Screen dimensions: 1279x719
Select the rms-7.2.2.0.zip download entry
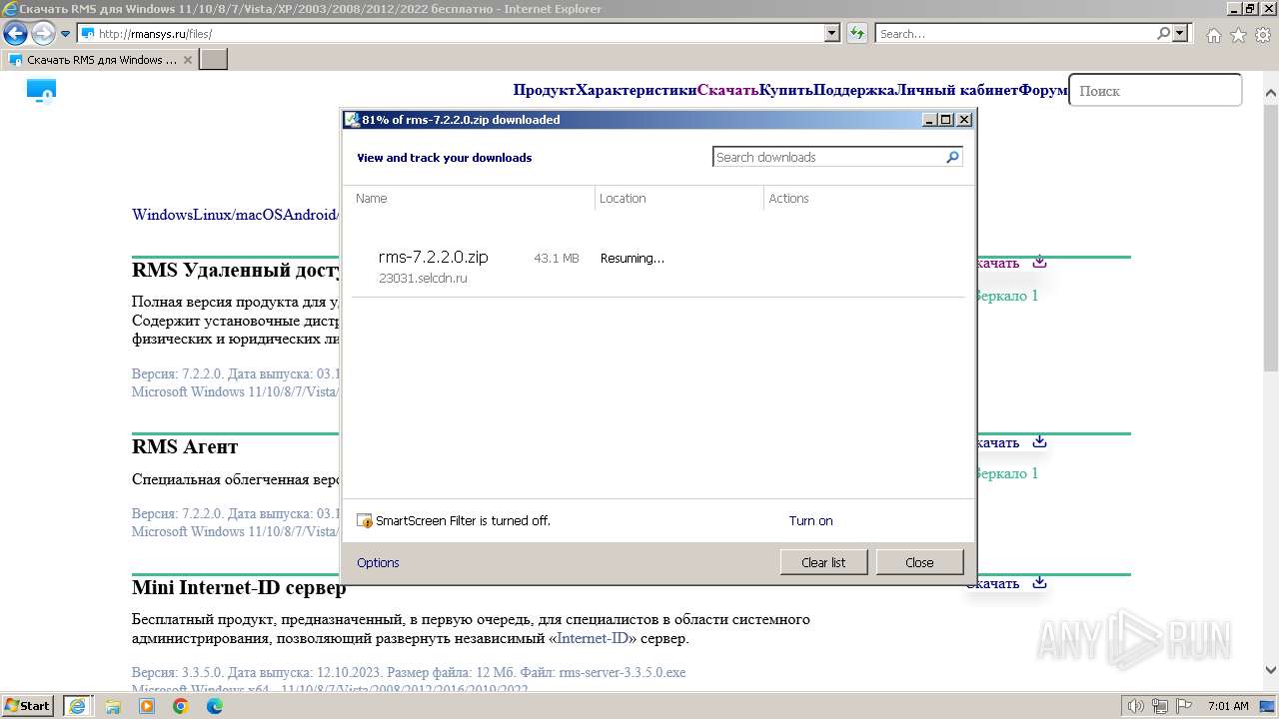(657, 267)
